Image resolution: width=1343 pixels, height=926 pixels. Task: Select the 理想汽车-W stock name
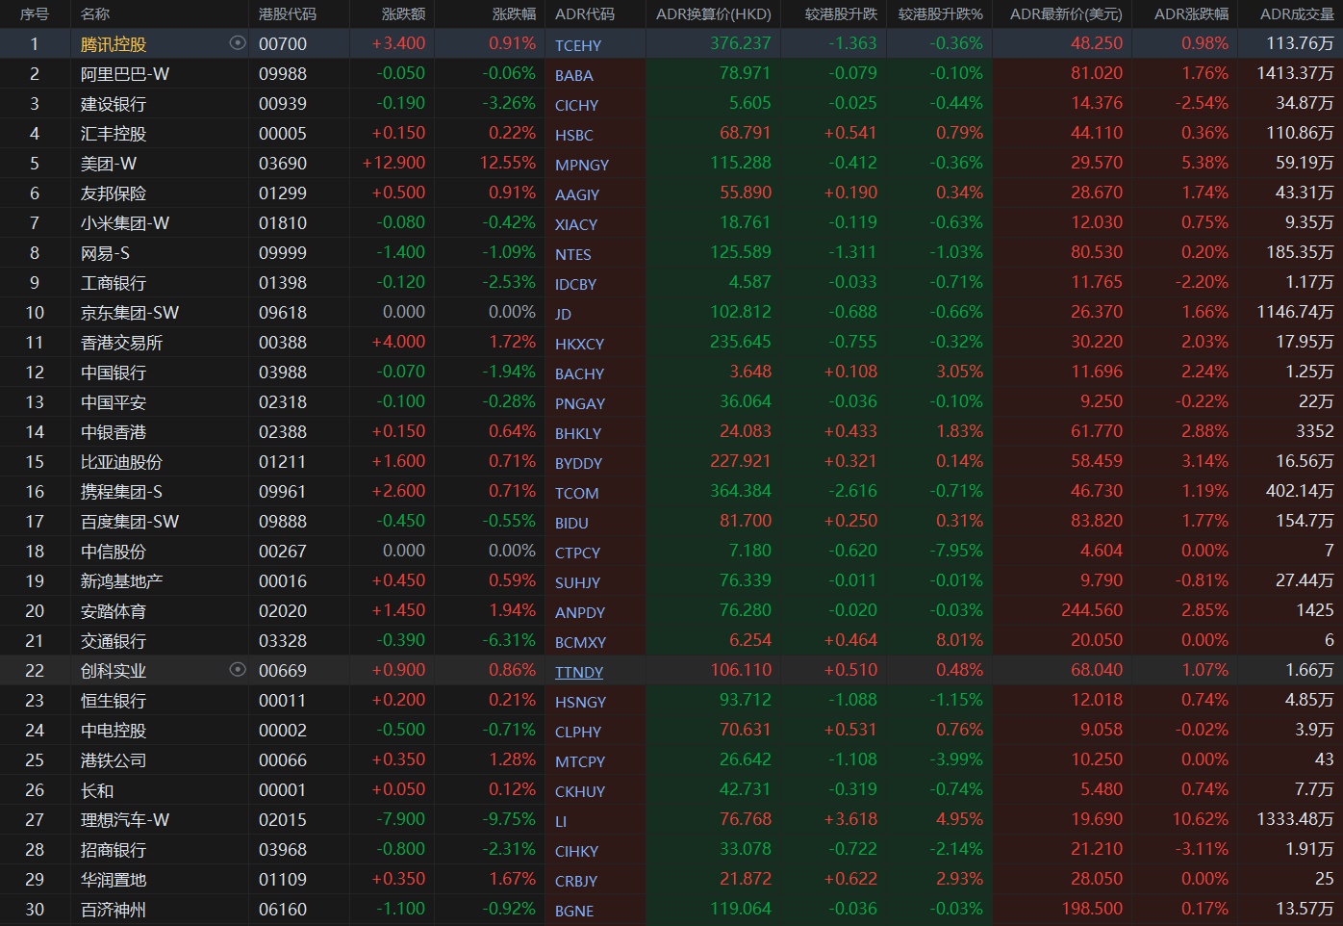pyautogui.click(x=125, y=820)
